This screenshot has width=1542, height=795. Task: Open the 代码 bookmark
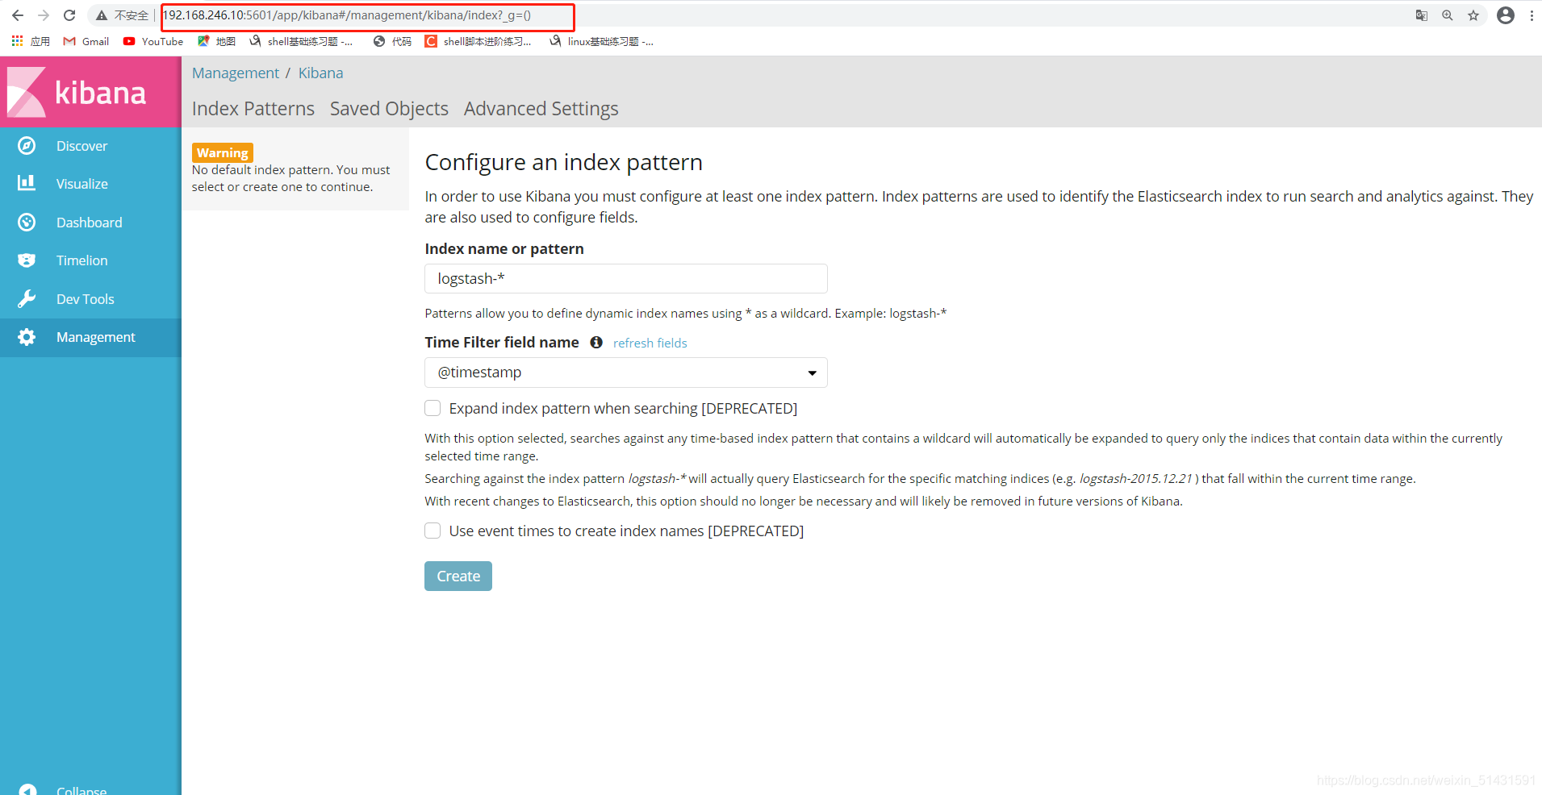pyautogui.click(x=392, y=41)
